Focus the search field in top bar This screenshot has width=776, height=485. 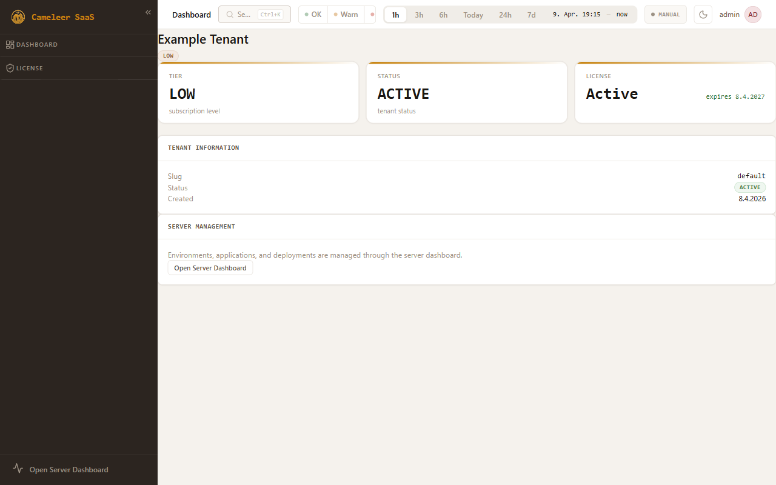tap(244, 15)
